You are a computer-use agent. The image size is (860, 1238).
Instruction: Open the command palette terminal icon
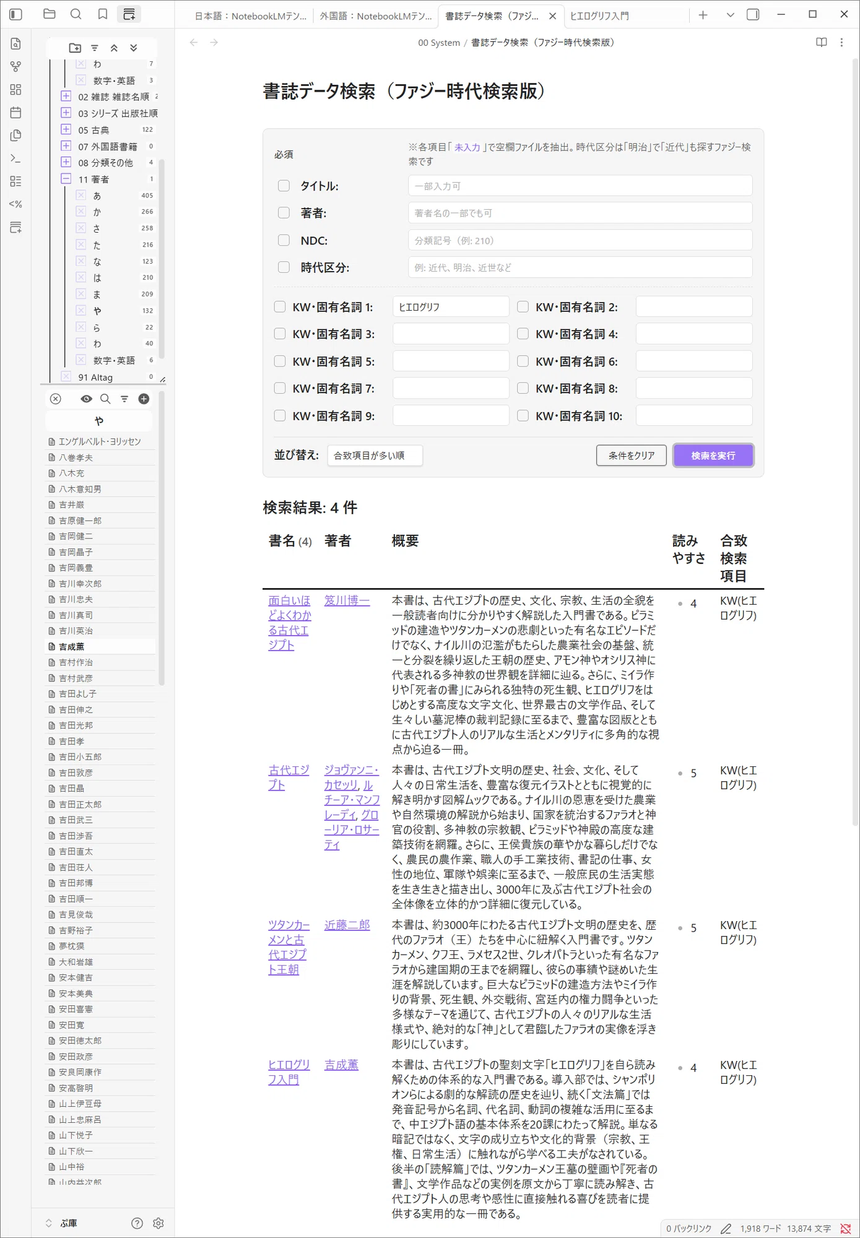16,158
